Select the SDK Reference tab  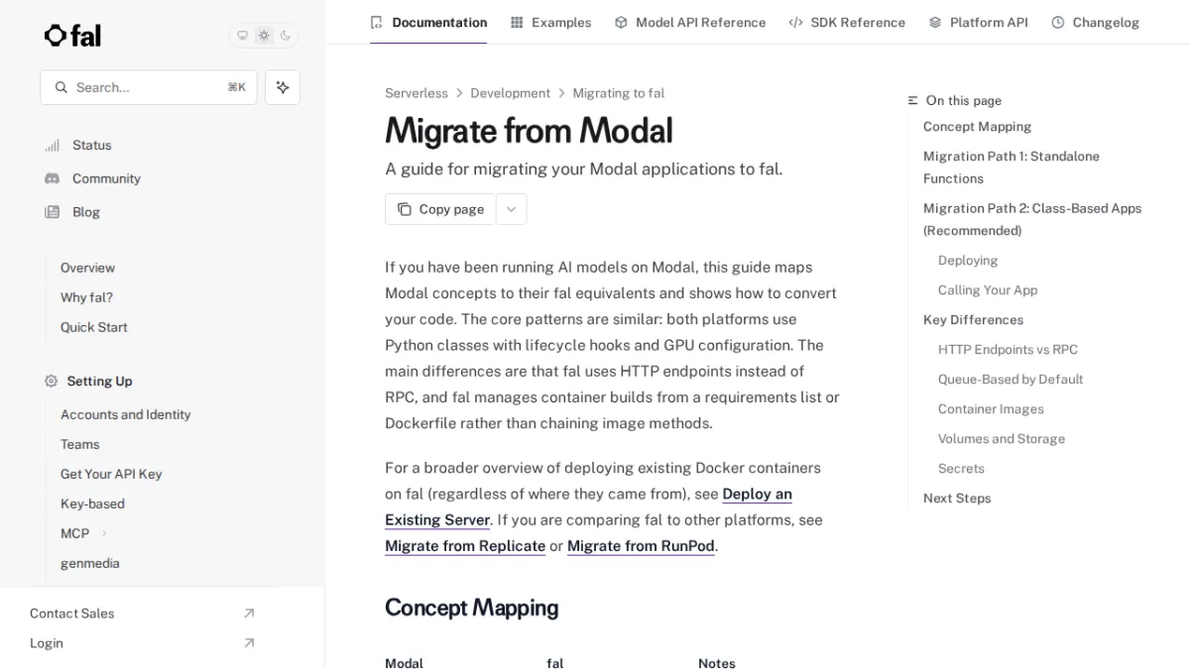847,22
